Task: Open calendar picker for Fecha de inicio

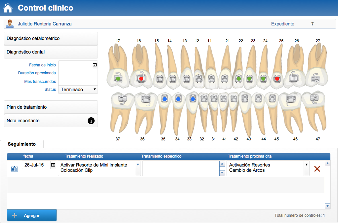Action: (x=95, y=65)
